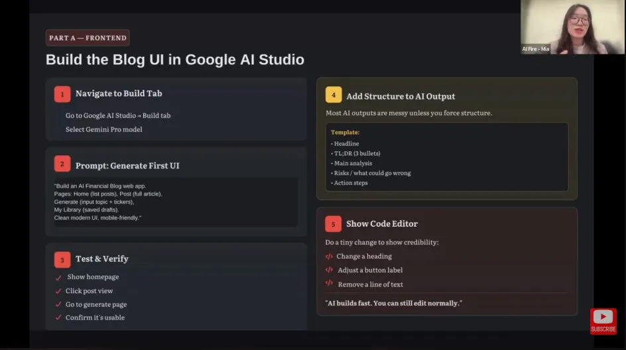This screenshot has width=626, height=350.
Task: Click the AI Fire - Mia webcam thumbnail
Action: (572, 27)
